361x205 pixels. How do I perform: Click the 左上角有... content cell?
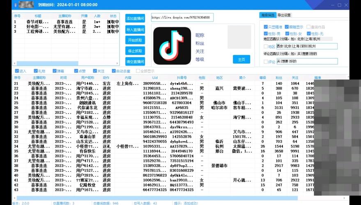point(128,83)
